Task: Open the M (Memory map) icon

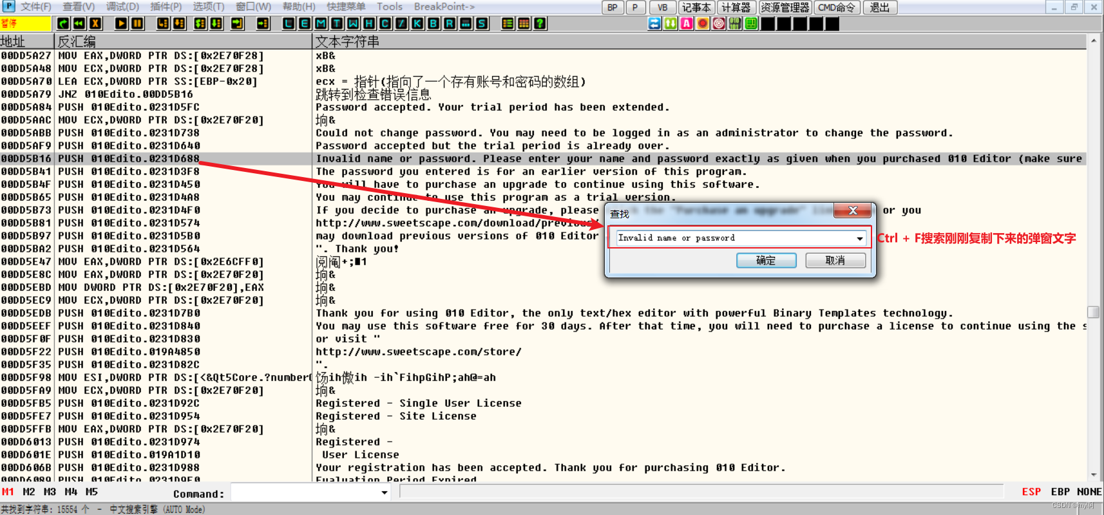Action: click(x=321, y=24)
